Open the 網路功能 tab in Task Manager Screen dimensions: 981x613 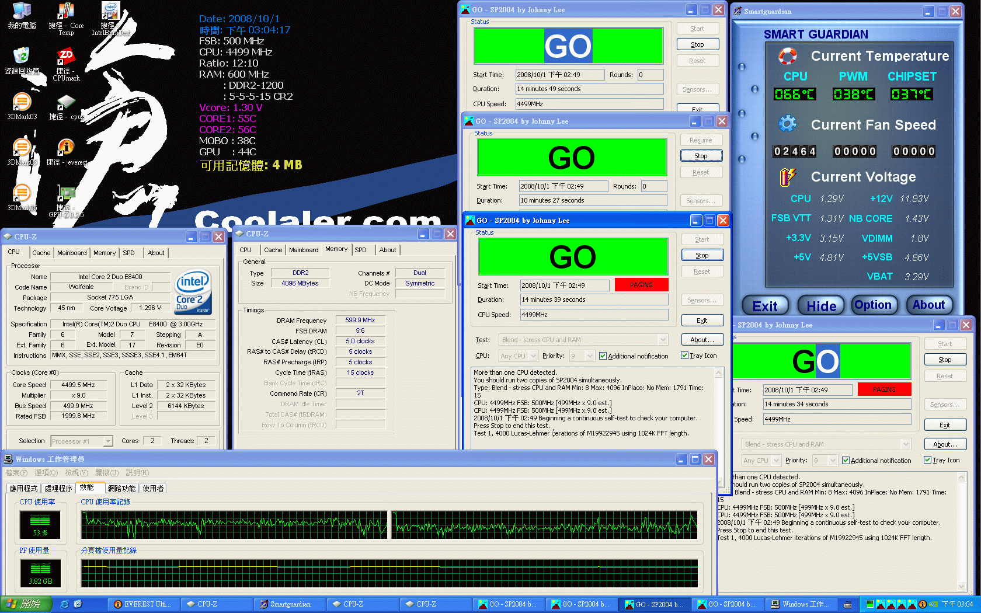pyautogui.click(x=121, y=488)
